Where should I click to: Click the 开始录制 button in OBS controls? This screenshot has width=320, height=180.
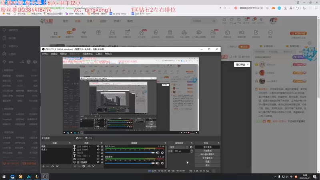click(x=207, y=151)
